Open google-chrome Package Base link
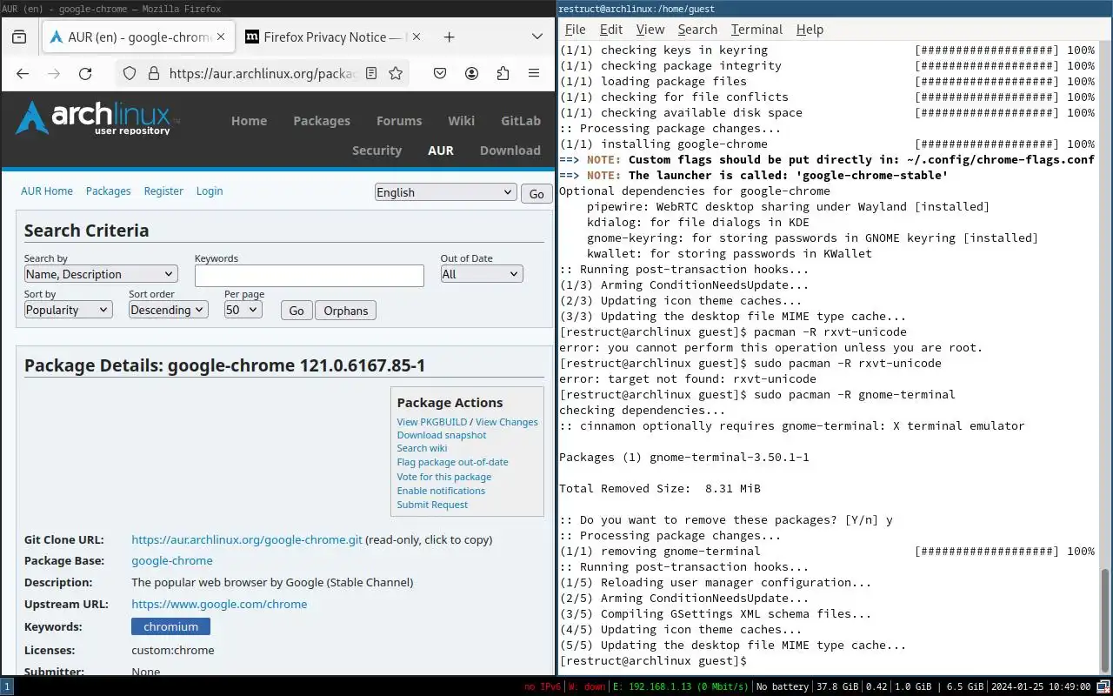Image resolution: width=1113 pixels, height=696 pixels. [x=172, y=561]
